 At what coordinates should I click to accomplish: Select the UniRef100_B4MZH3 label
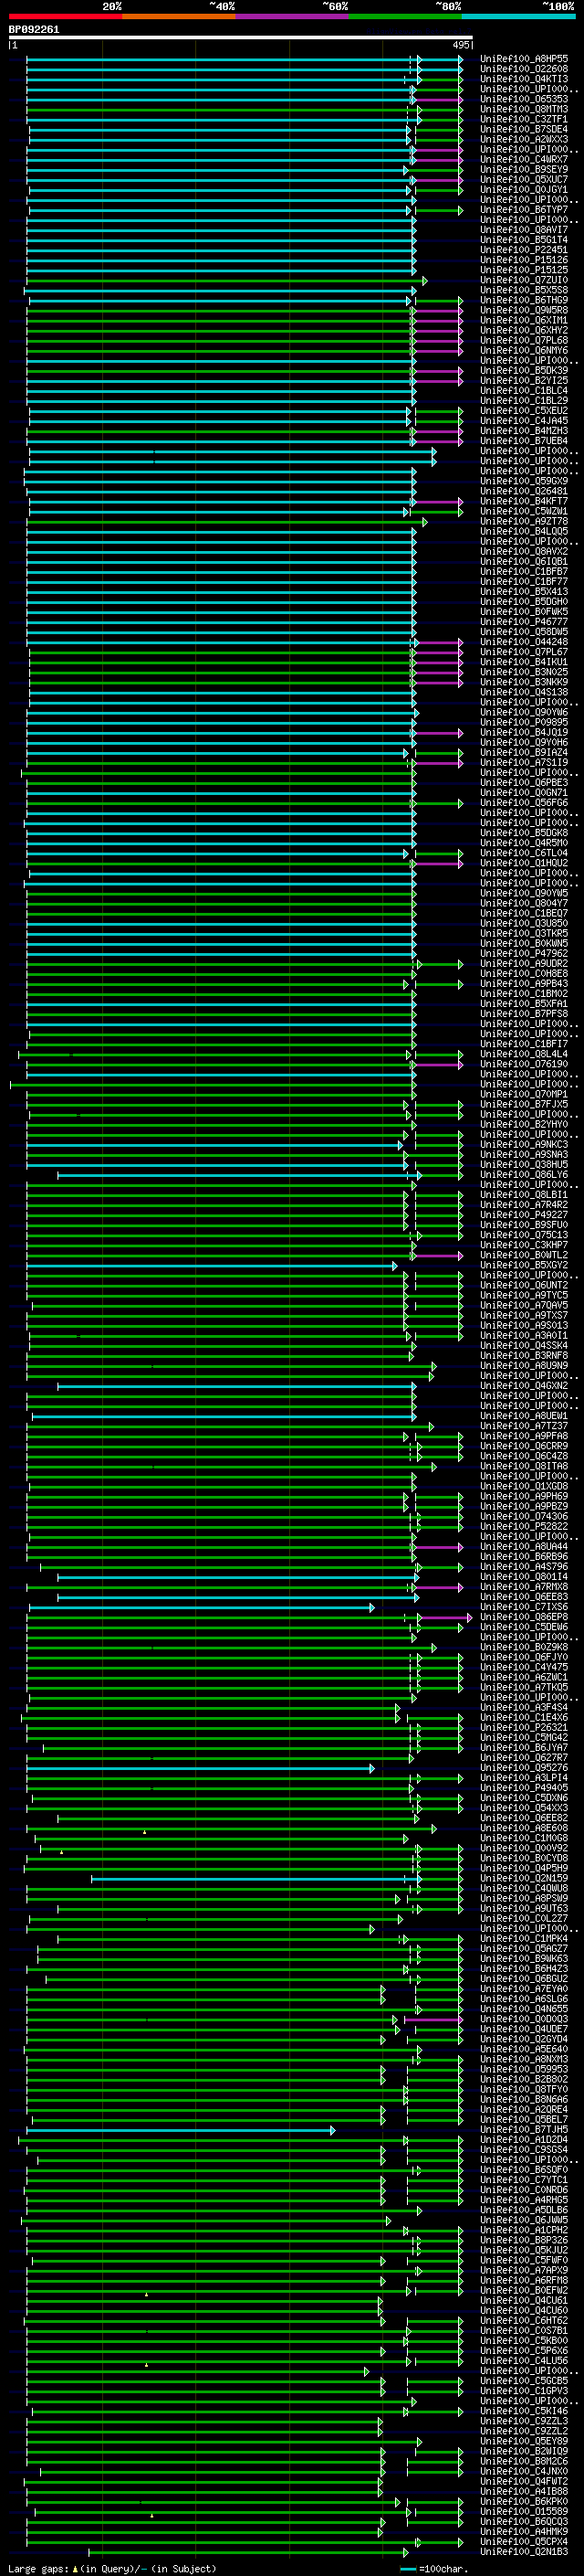(524, 430)
